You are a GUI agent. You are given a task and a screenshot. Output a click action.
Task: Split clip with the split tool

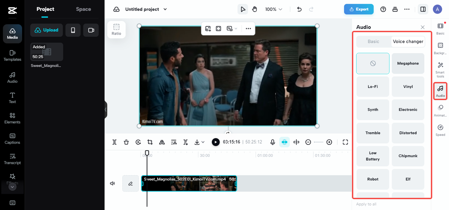pos(114,142)
